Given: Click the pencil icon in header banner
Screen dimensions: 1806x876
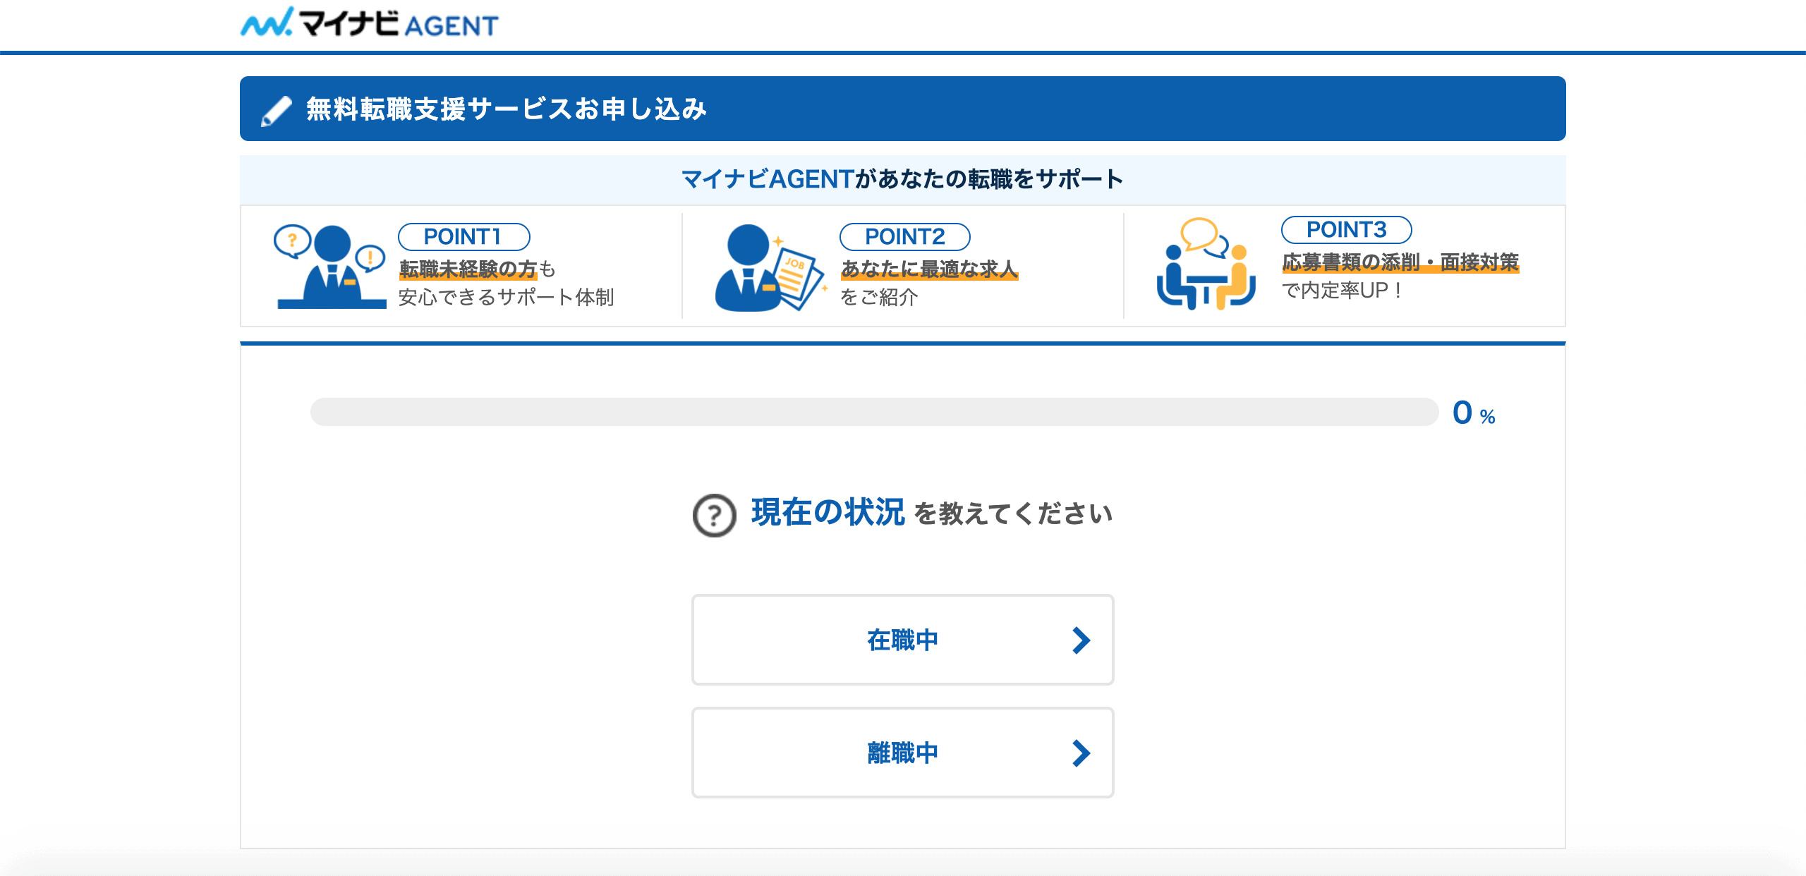Looking at the screenshot, I should (x=276, y=111).
